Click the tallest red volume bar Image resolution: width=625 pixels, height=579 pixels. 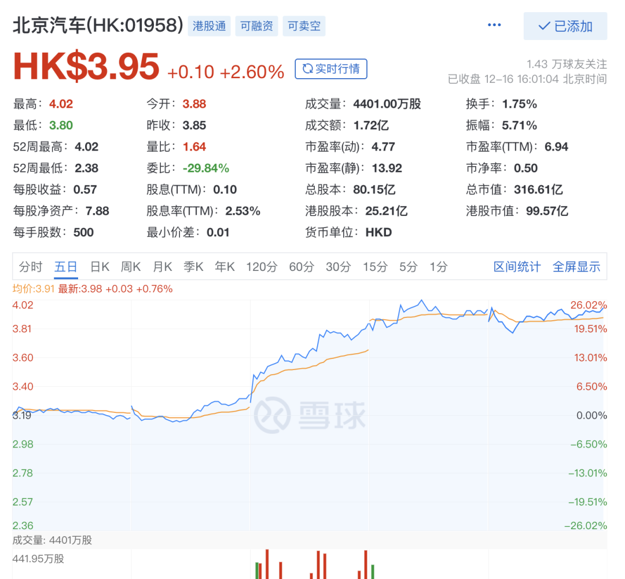coord(267,565)
